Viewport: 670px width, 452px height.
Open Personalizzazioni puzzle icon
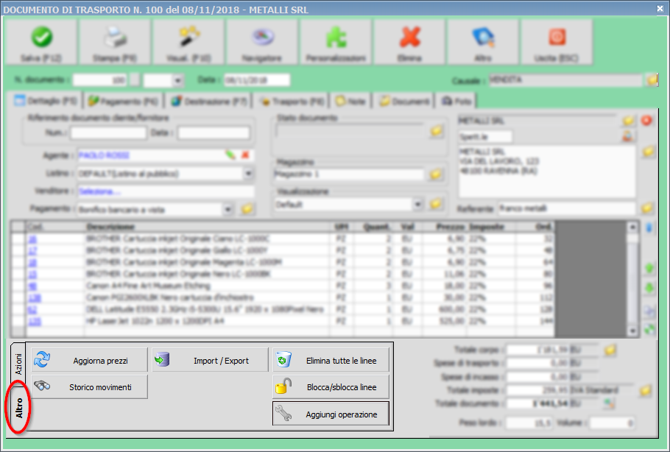coord(335,37)
